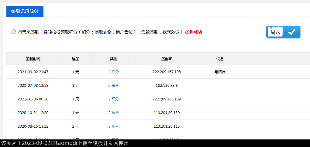Open the 3 积分 reward link

tap(114, 126)
